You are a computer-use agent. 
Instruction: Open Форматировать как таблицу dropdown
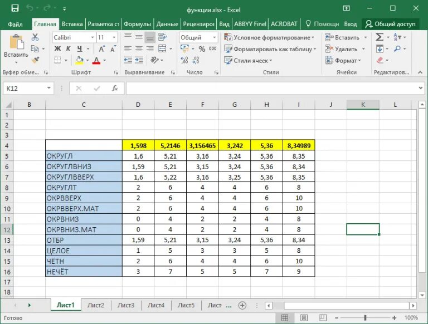(270, 49)
